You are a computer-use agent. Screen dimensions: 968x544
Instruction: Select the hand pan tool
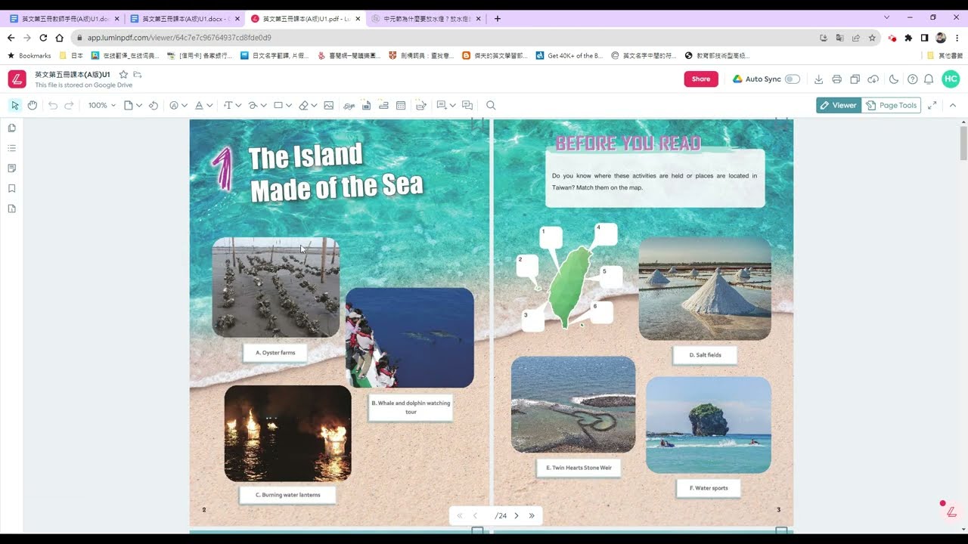(33, 106)
